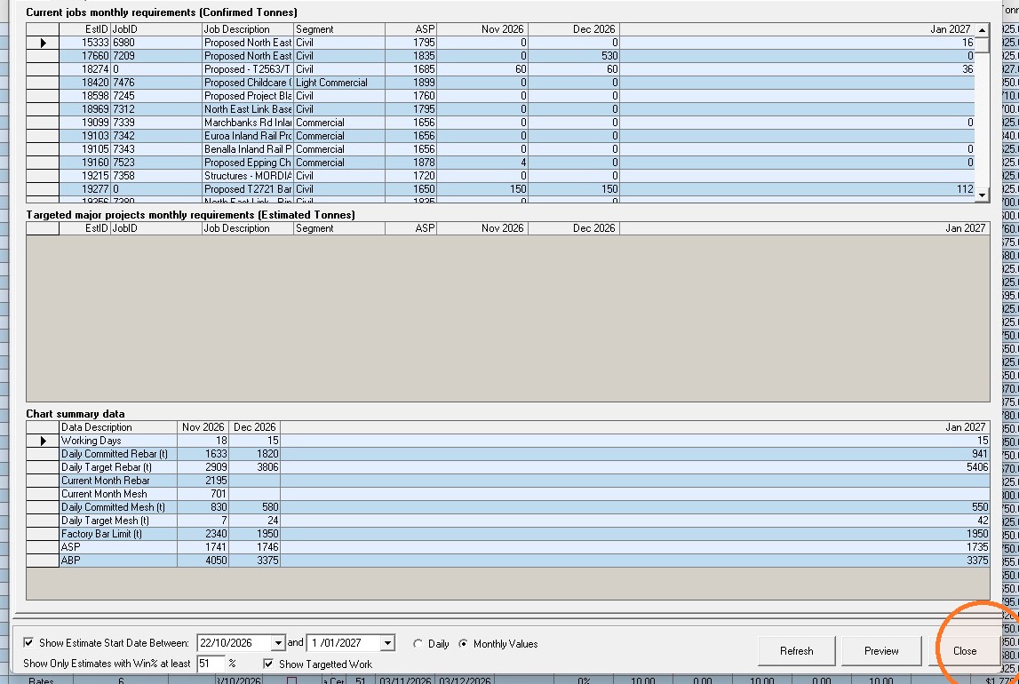Select Proposed T2721 Bar job description

tap(248, 189)
